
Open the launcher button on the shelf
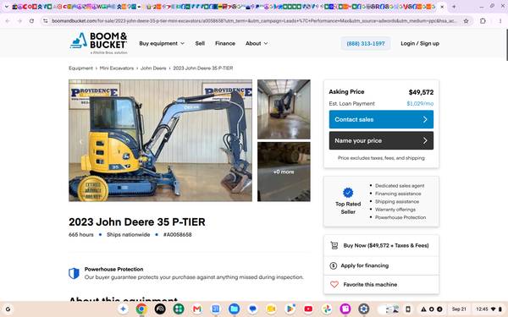pos(8,309)
